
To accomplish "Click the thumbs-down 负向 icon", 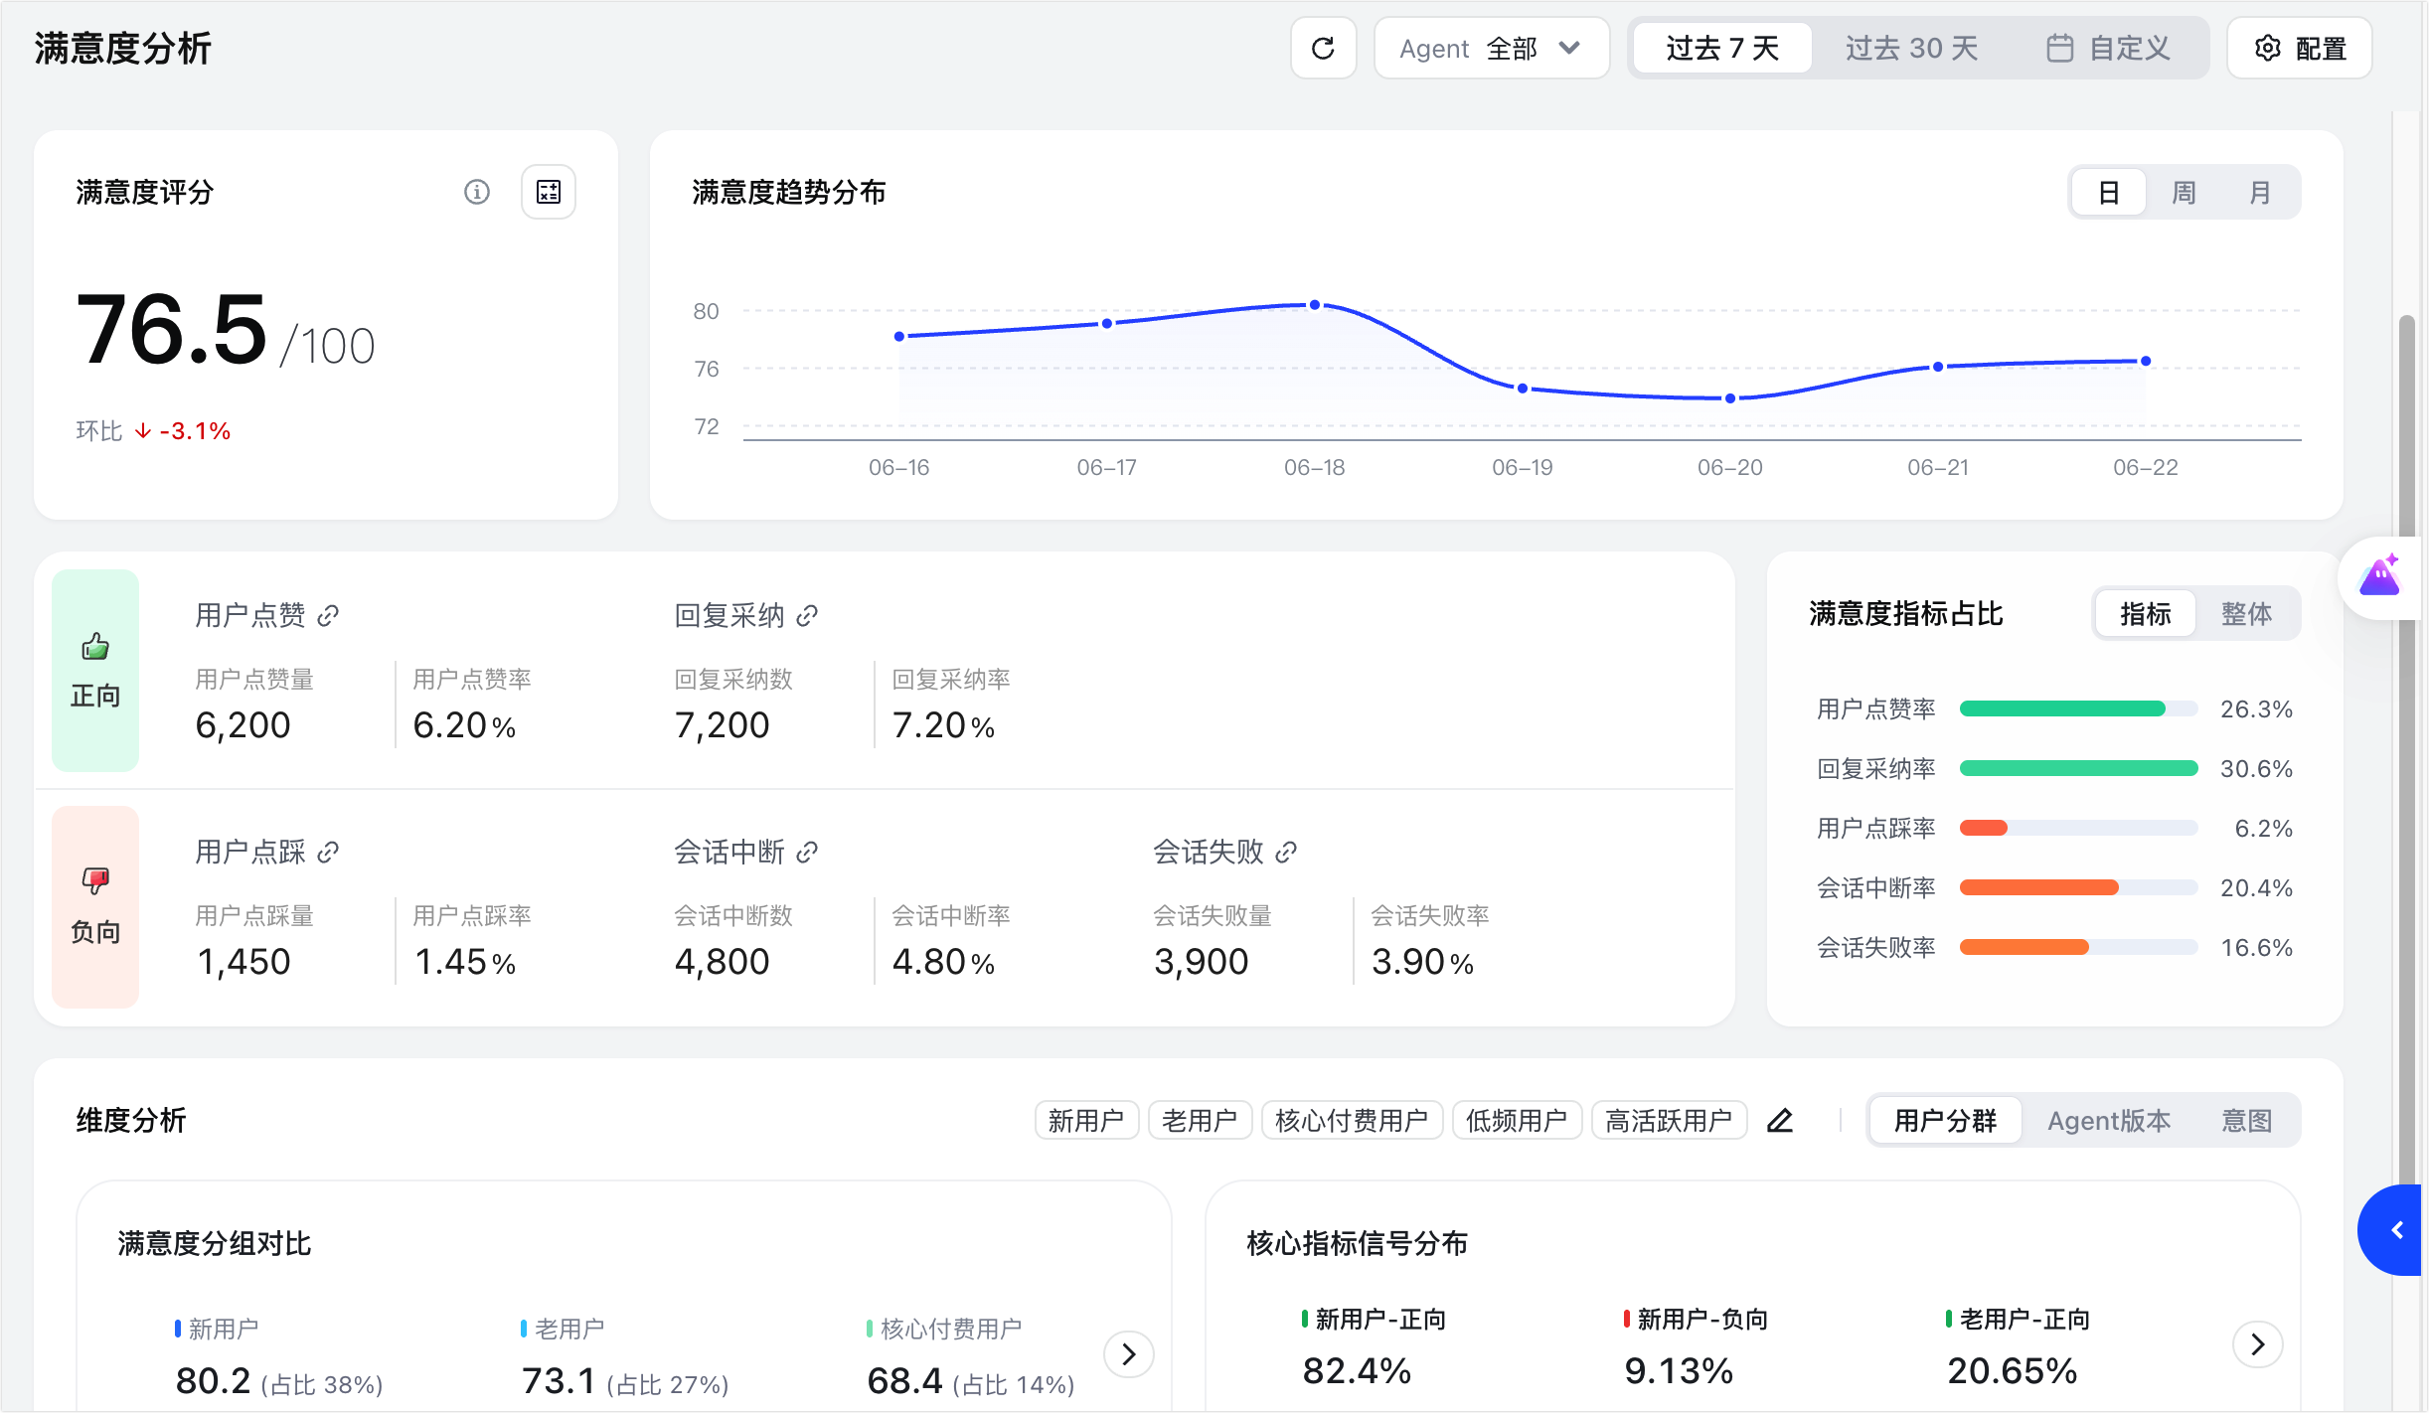I will (x=95, y=880).
